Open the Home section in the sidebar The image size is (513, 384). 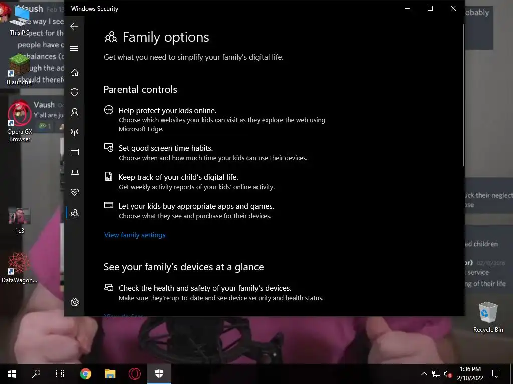[x=75, y=72]
